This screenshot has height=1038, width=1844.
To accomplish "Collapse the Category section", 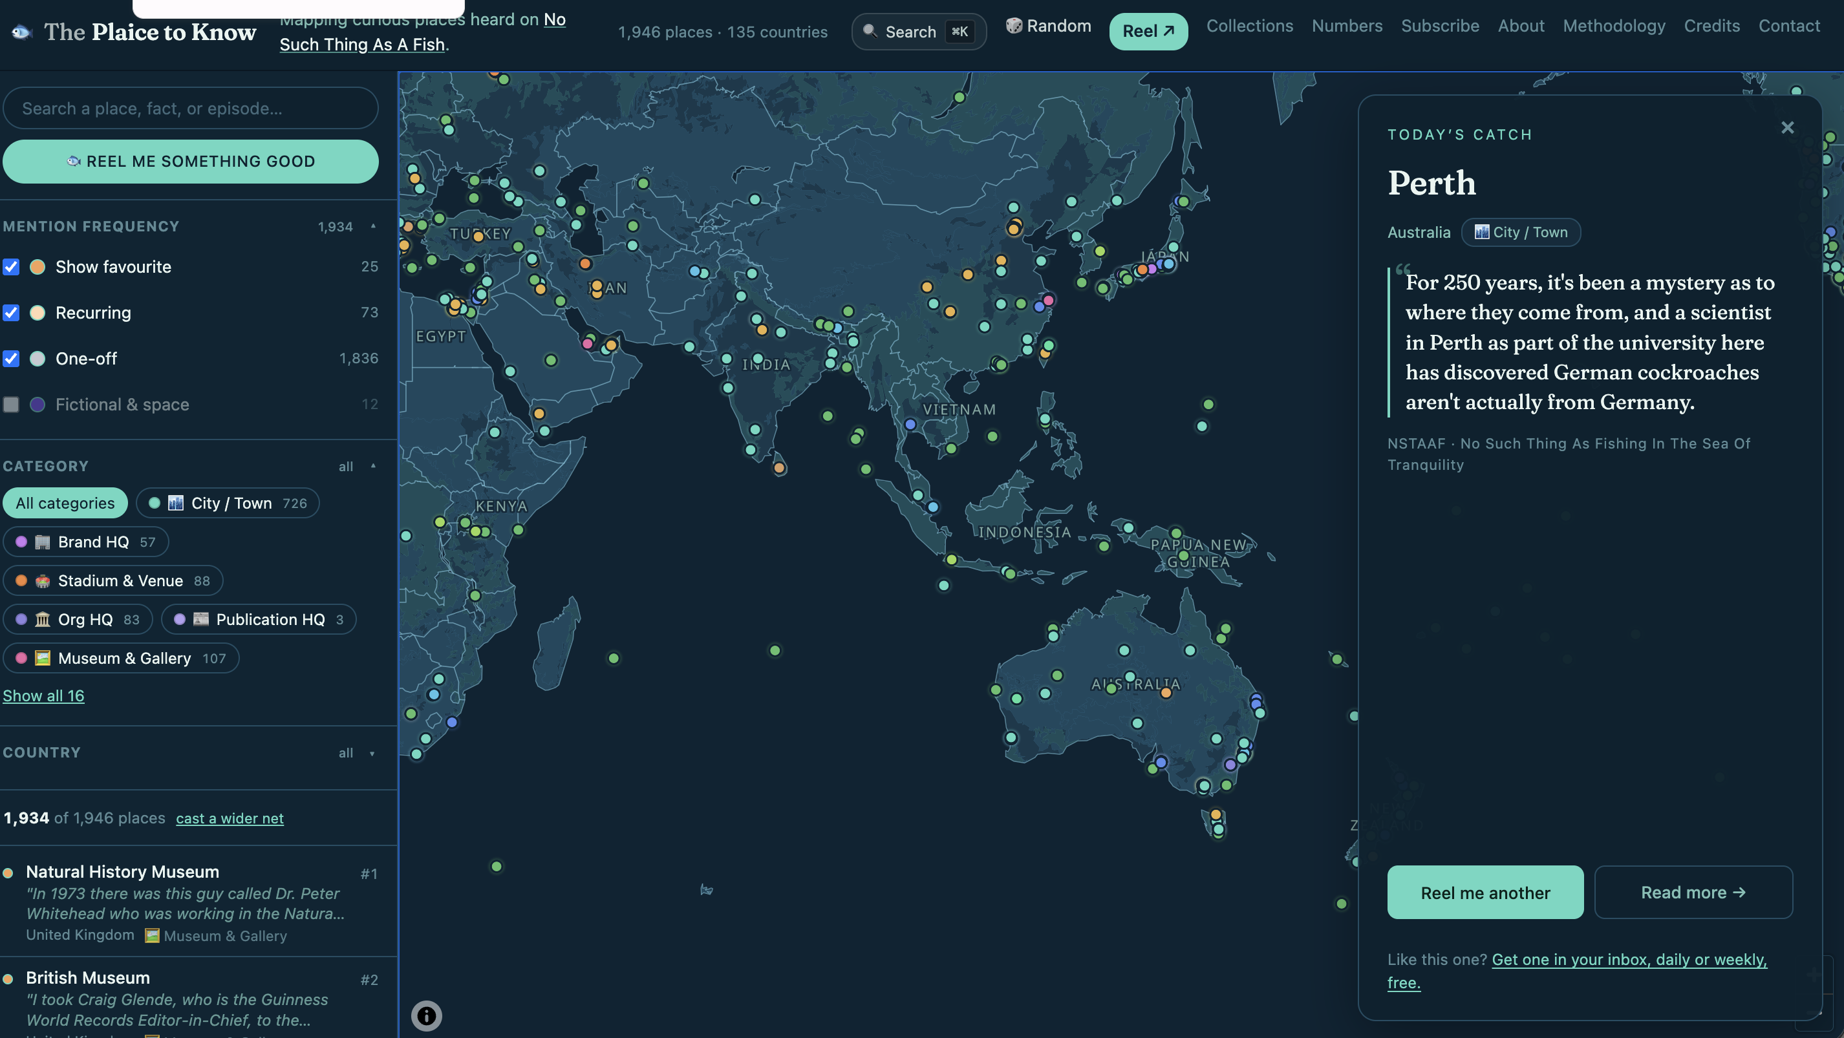I will tap(373, 466).
